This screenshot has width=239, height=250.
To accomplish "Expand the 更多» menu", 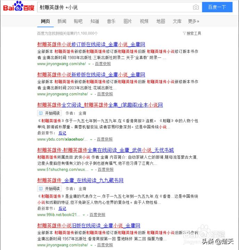I will [193, 21].
